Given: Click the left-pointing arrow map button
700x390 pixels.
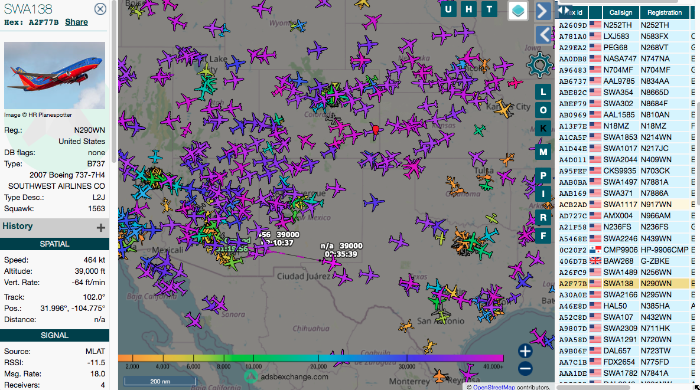Looking at the screenshot, I should (543, 34).
